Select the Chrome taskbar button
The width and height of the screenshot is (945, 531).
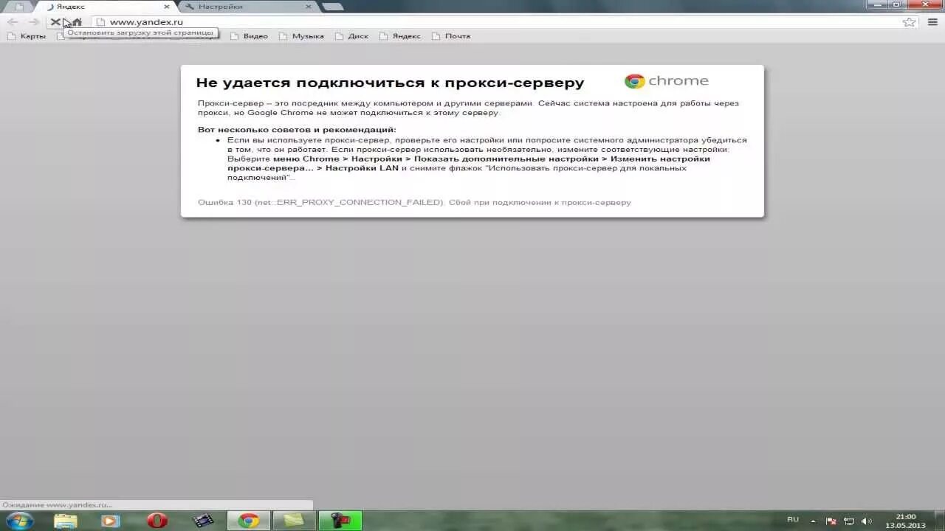(x=248, y=521)
